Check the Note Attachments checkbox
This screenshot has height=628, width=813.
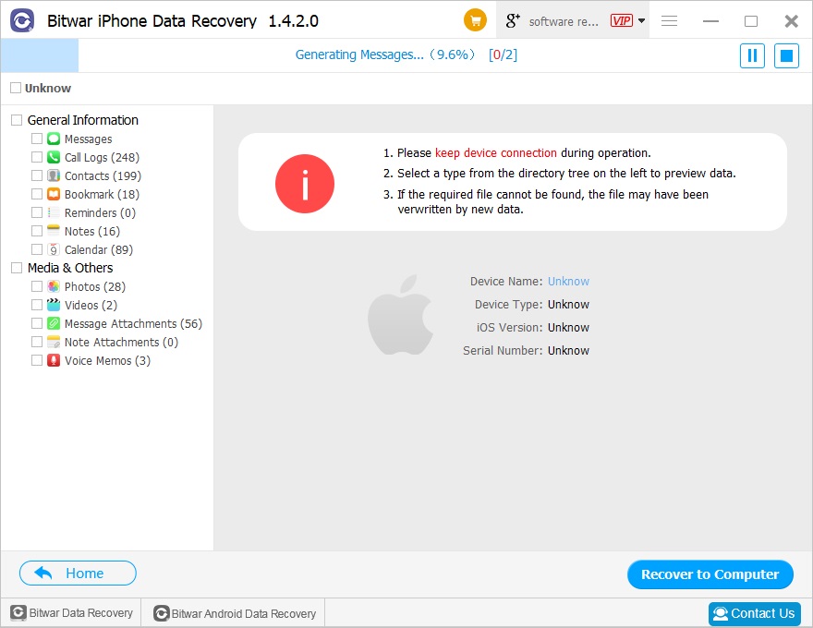[37, 342]
